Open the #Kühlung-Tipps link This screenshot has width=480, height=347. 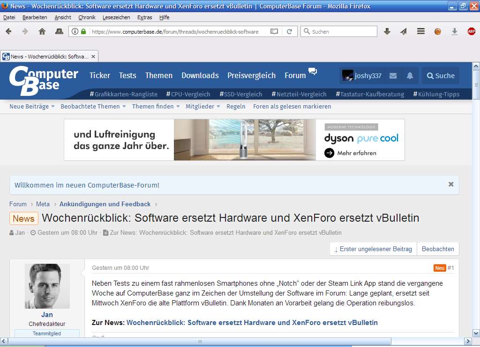436,94
